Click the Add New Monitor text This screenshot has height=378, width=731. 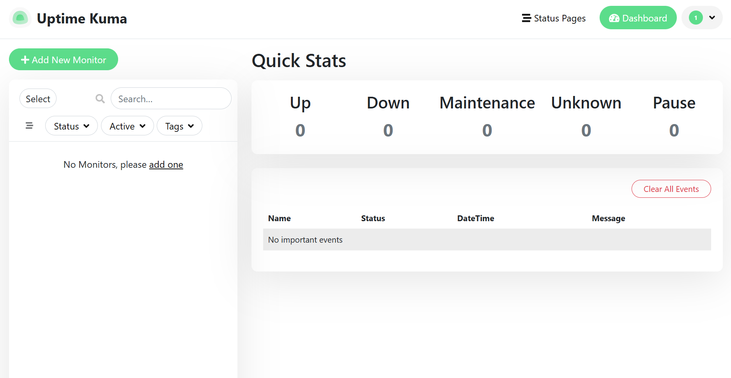pos(69,60)
